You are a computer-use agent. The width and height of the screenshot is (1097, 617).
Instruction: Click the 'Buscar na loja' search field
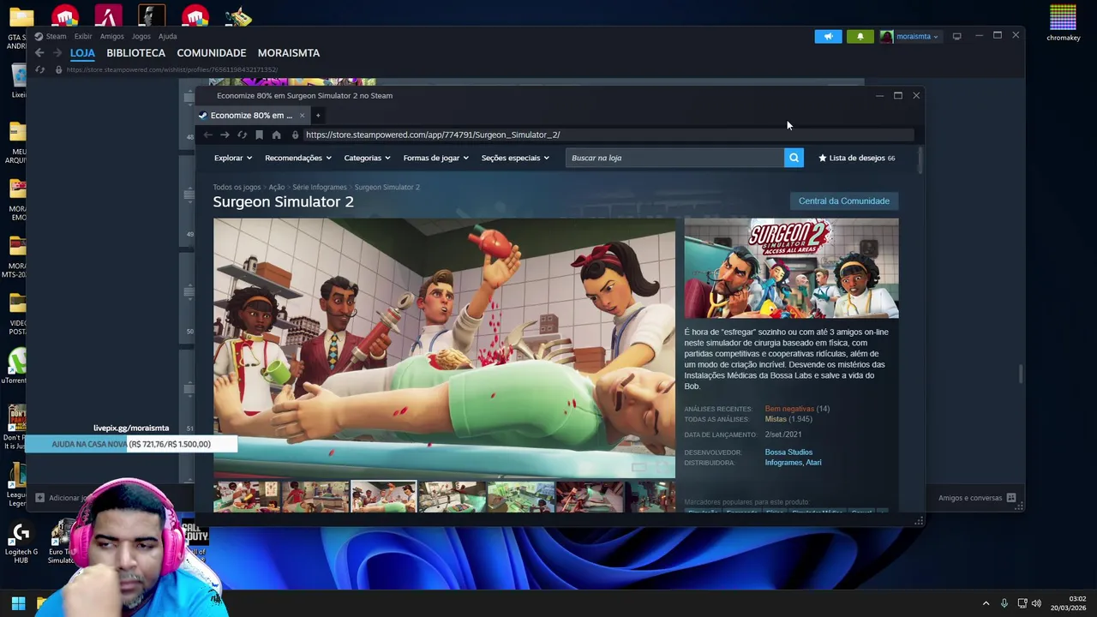[674, 158]
